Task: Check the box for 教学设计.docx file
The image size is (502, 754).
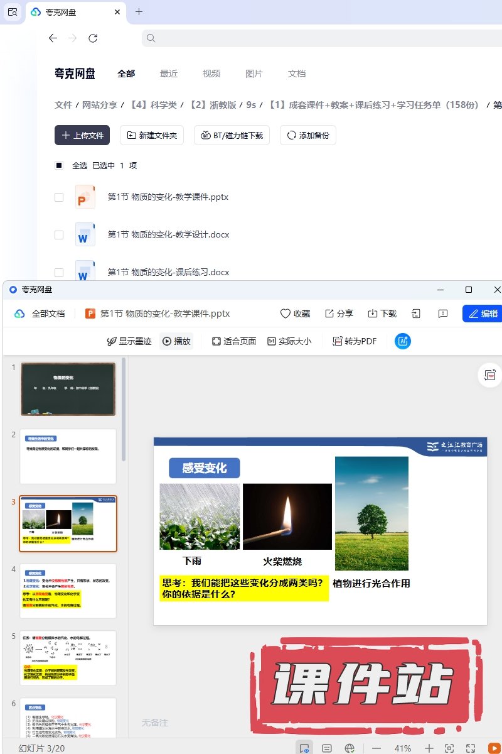Action: 59,235
